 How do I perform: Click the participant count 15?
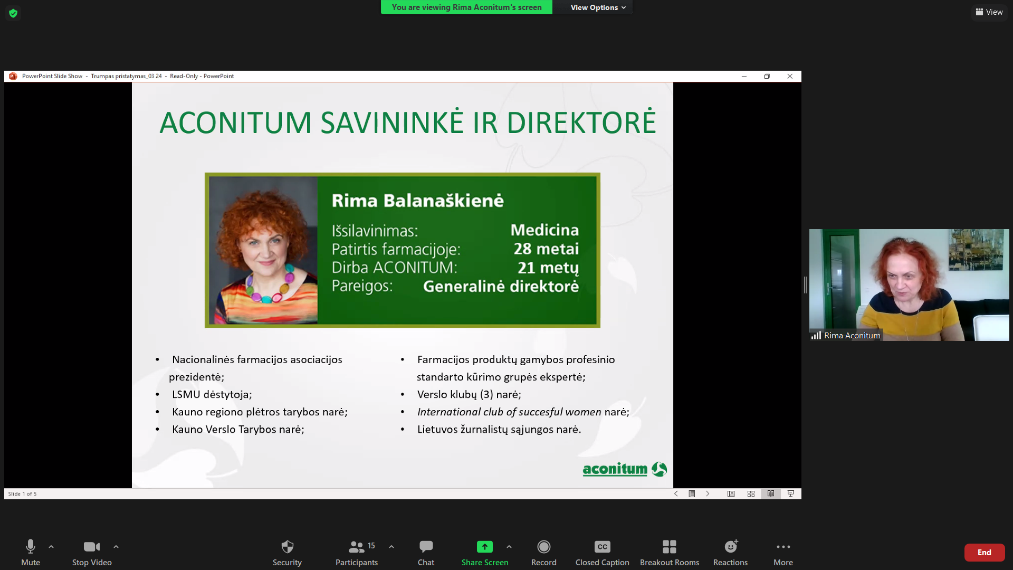(371, 546)
